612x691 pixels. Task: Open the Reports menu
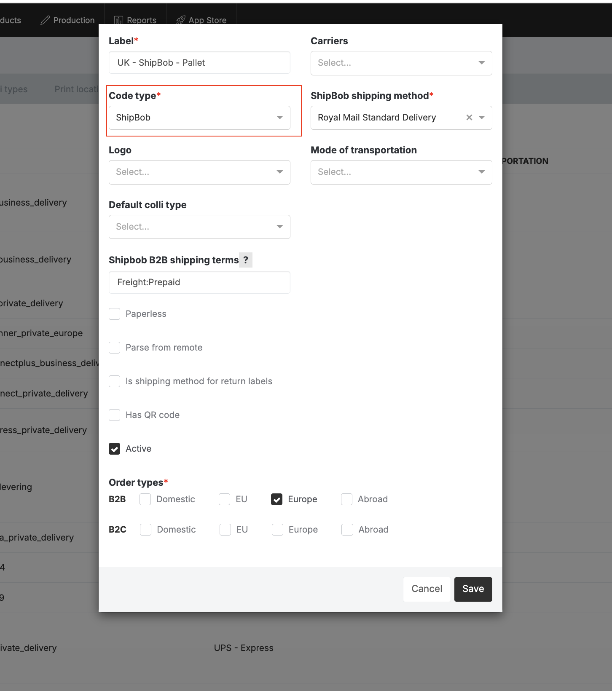(135, 20)
